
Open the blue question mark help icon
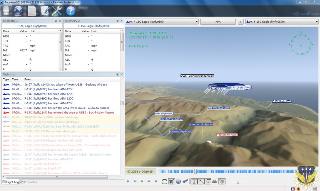[71, 11]
